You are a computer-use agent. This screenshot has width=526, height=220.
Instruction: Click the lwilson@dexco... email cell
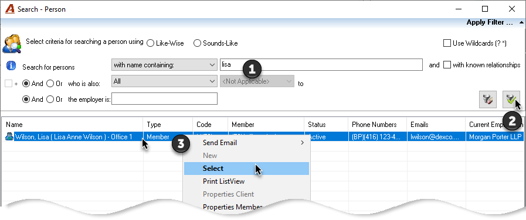[436, 136]
